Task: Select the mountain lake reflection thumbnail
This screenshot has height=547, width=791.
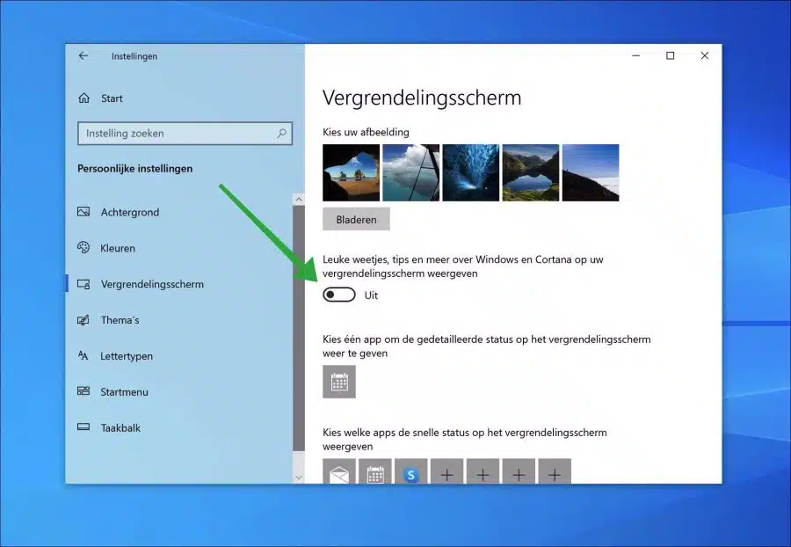Action: 531,172
